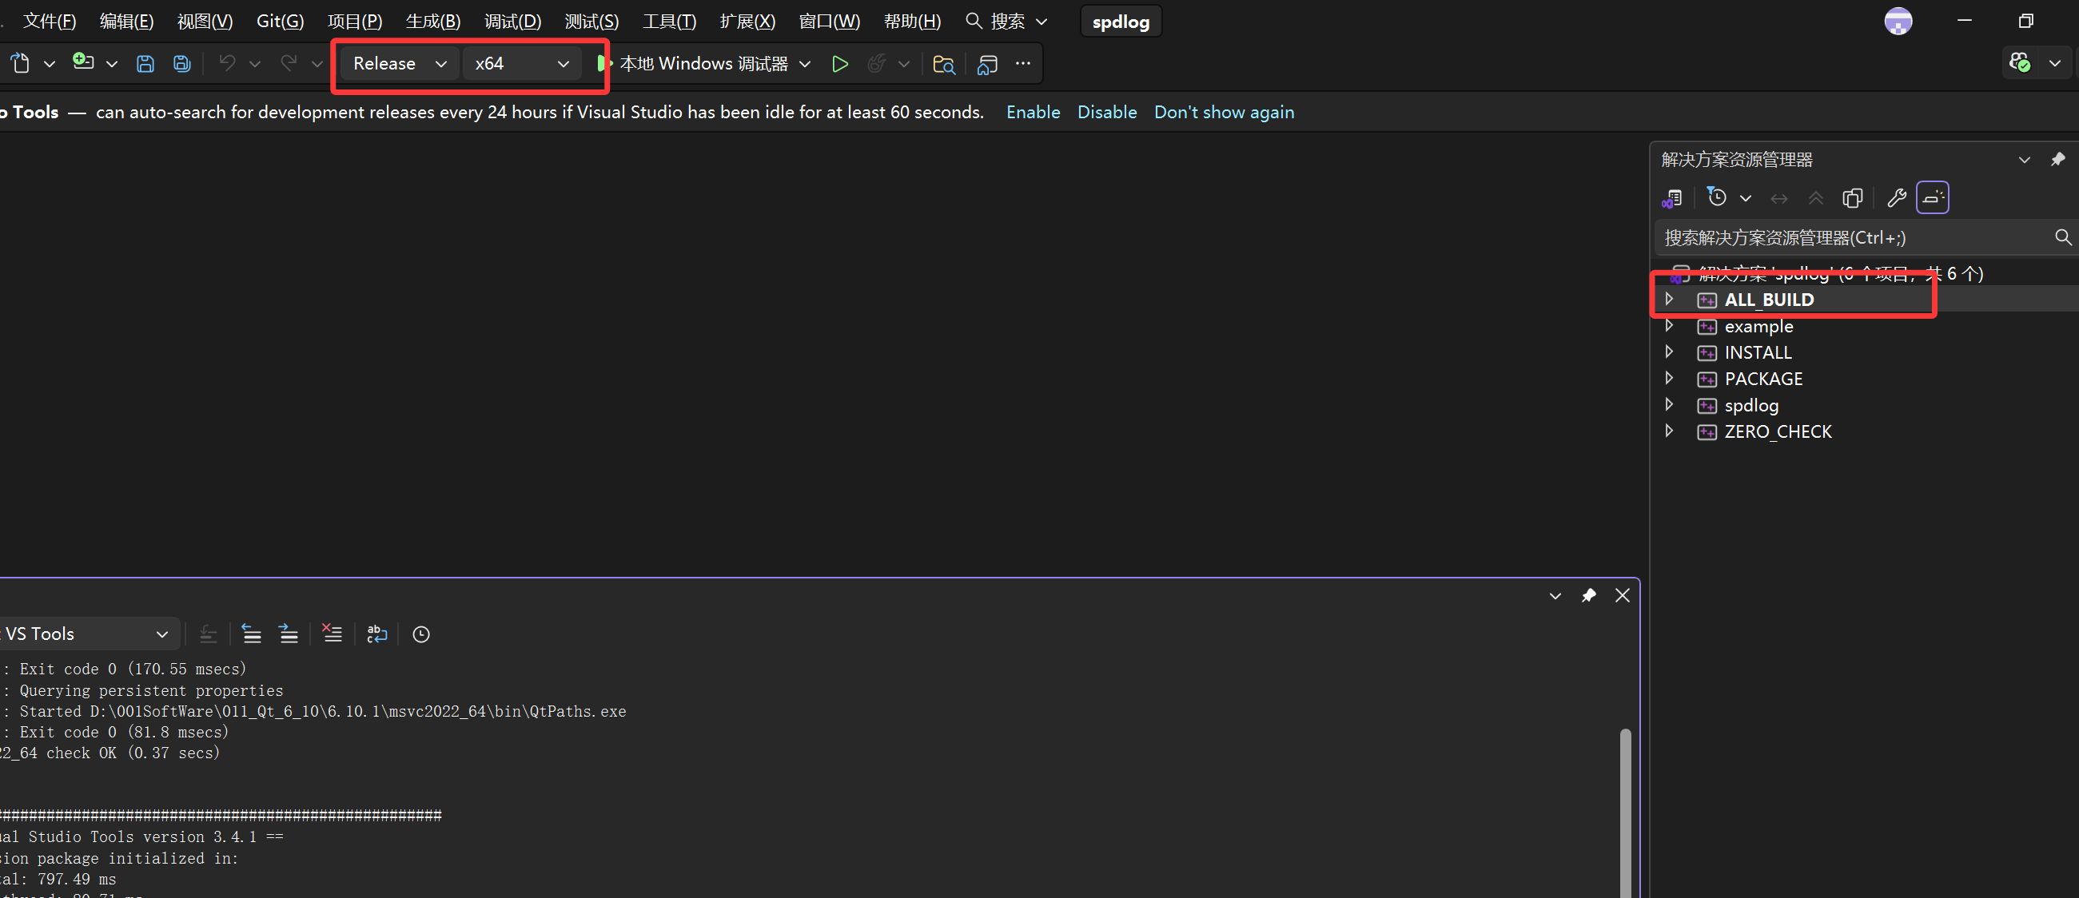
Task: Click the GitHub Copilot status icon
Action: [x=2020, y=62]
